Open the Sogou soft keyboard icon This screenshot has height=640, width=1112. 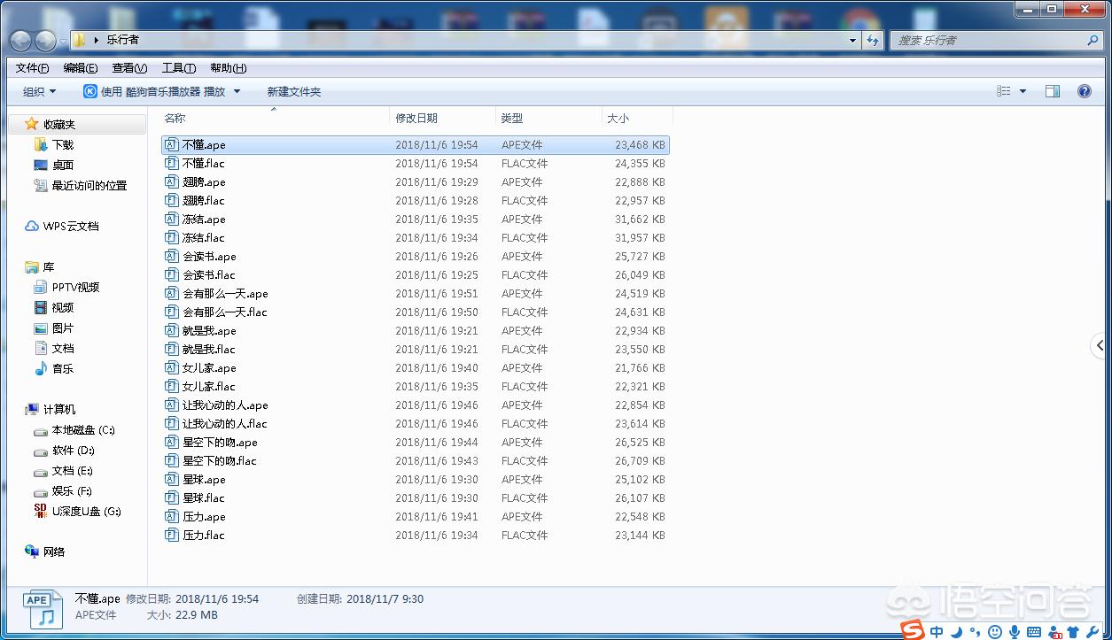1034,632
